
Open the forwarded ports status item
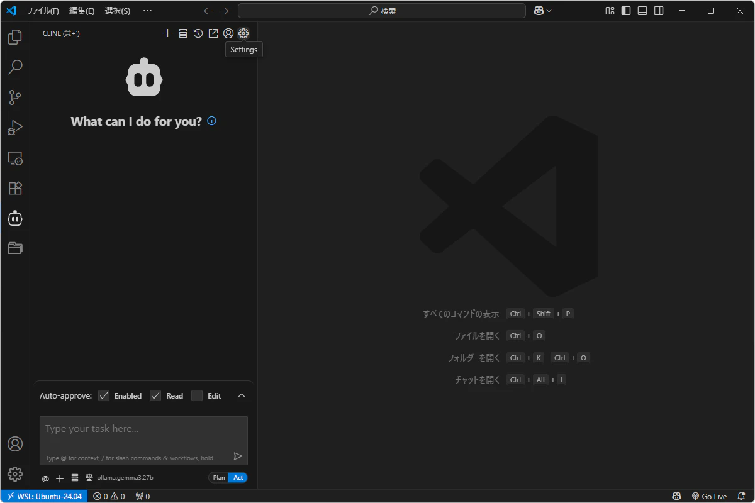[x=142, y=496]
